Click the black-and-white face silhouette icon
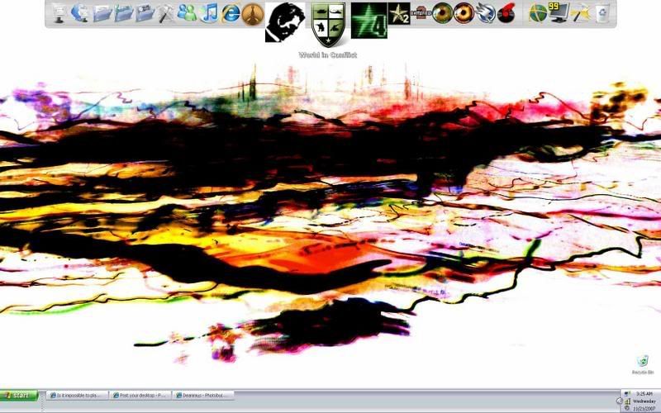 pyautogui.click(x=285, y=22)
